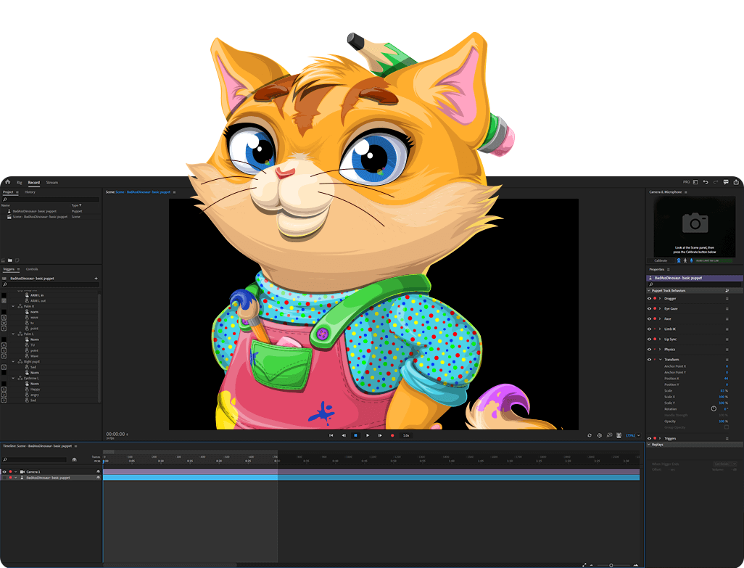Open the Controls tab

pyautogui.click(x=32, y=269)
